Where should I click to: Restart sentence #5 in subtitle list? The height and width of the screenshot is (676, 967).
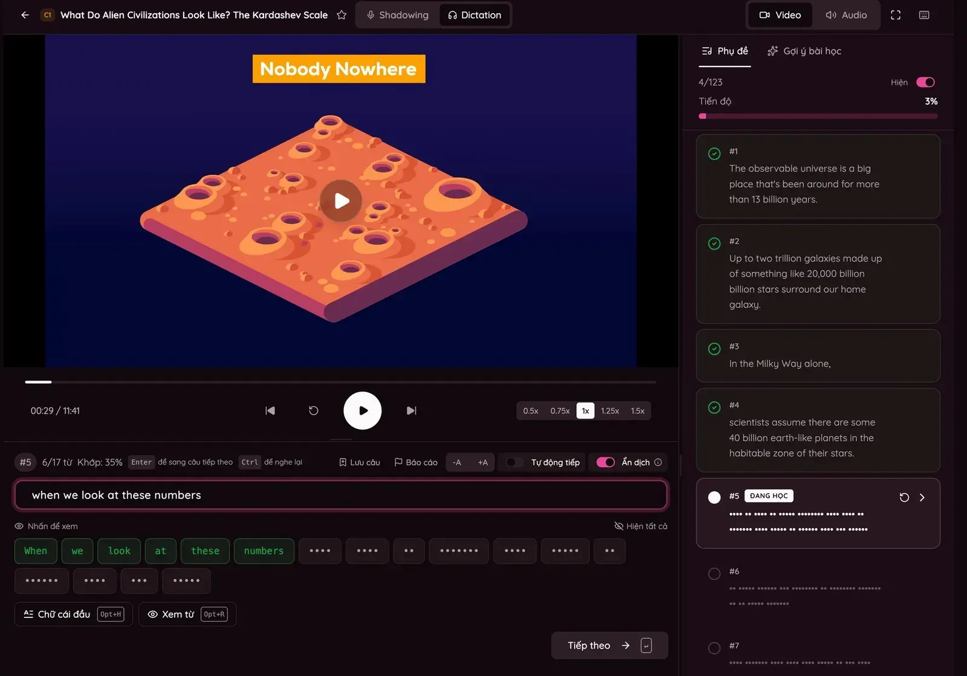pyautogui.click(x=904, y=497)
